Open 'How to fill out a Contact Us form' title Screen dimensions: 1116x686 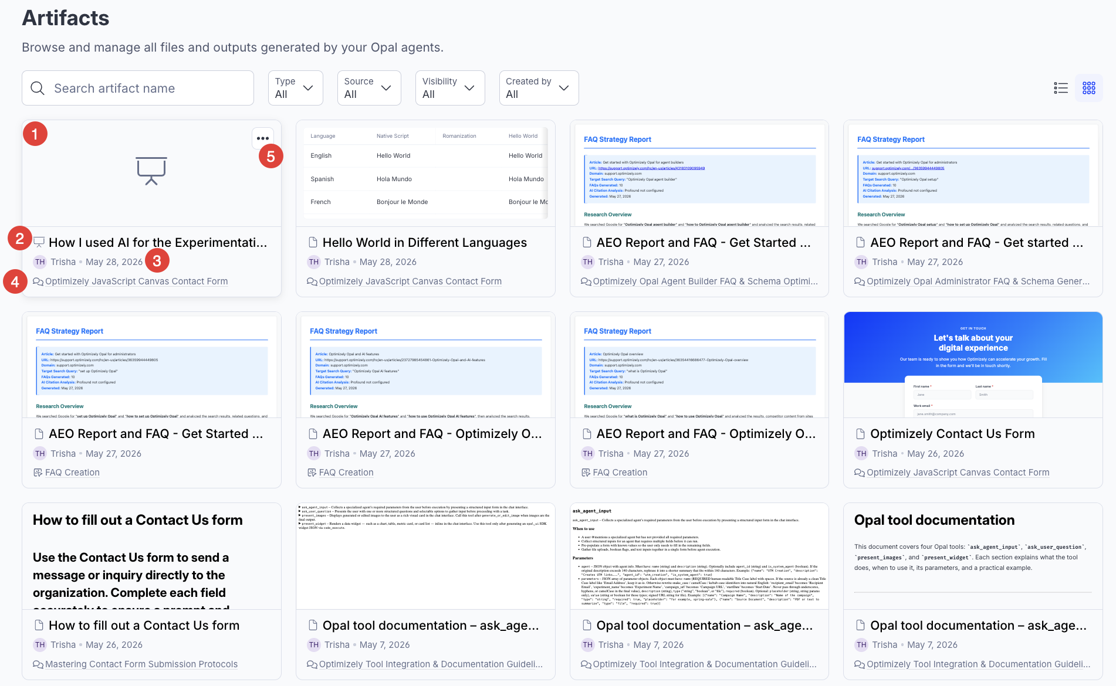(144, 625)
